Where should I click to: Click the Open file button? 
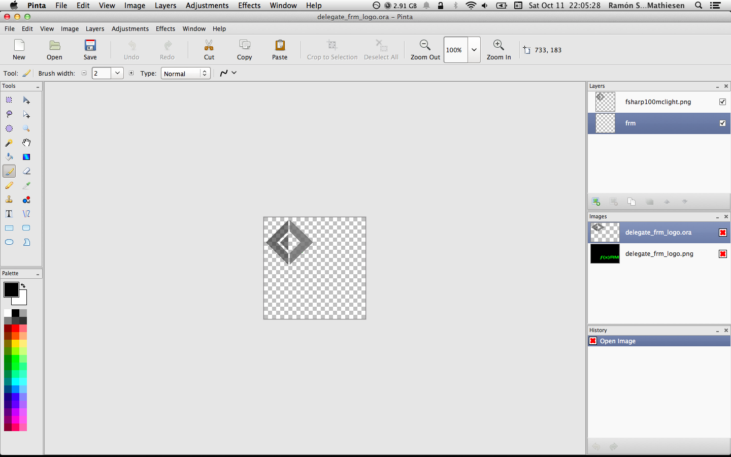(54, 50)
